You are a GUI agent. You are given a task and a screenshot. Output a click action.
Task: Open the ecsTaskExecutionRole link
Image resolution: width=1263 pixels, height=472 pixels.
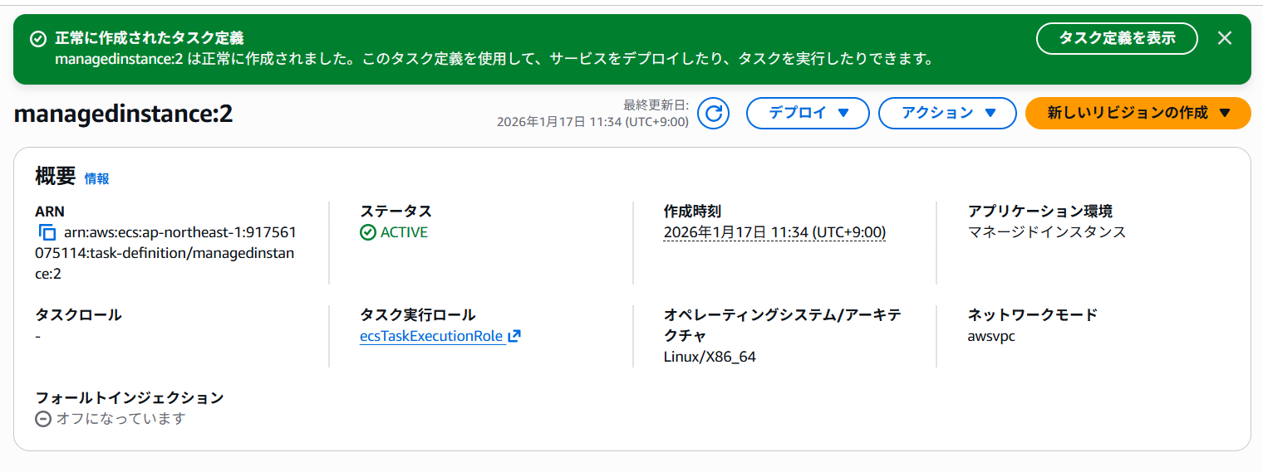(431, 336)
